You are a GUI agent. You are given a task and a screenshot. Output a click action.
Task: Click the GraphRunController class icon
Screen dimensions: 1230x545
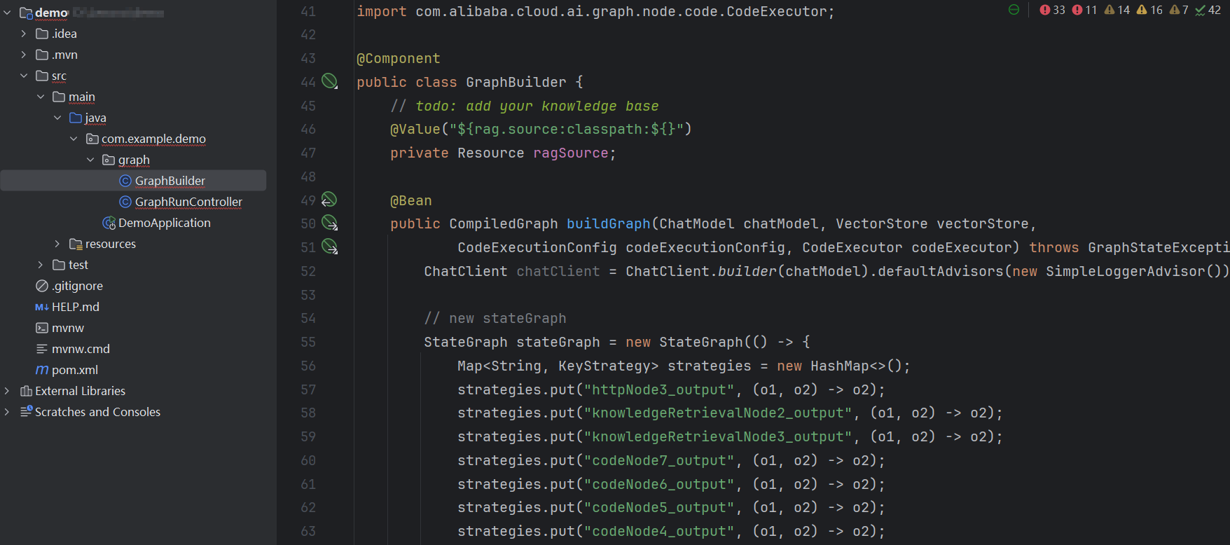tap(125, 202)
